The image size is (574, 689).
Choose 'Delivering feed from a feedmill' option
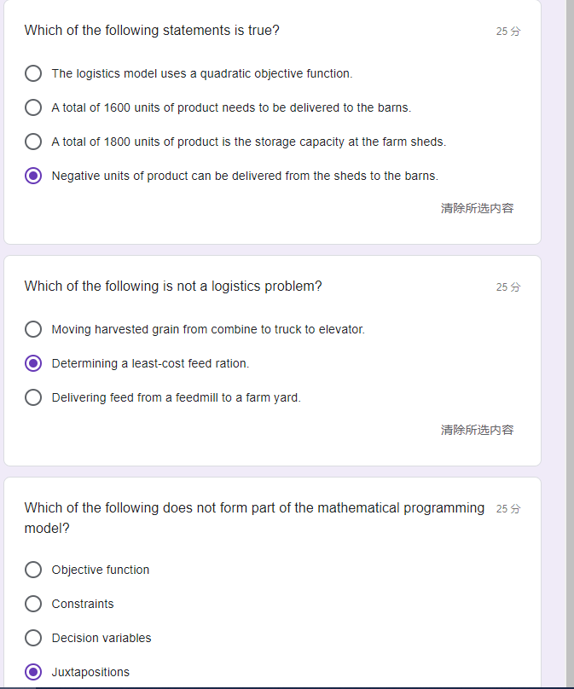coord(33,397)
